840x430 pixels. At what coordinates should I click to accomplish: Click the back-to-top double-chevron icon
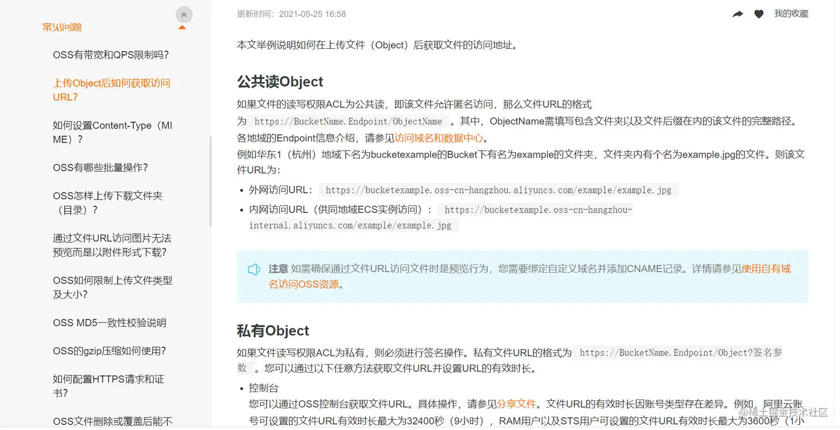(184, 14)
